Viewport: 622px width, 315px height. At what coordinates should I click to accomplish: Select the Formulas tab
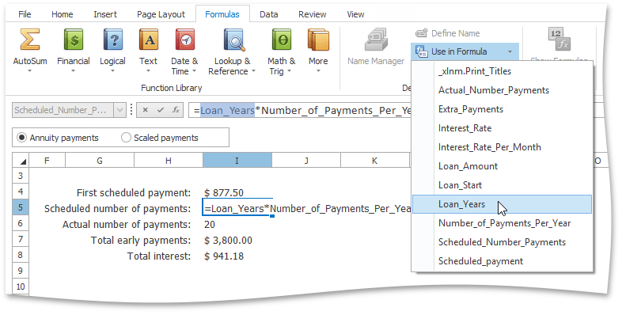click(222, 14)
